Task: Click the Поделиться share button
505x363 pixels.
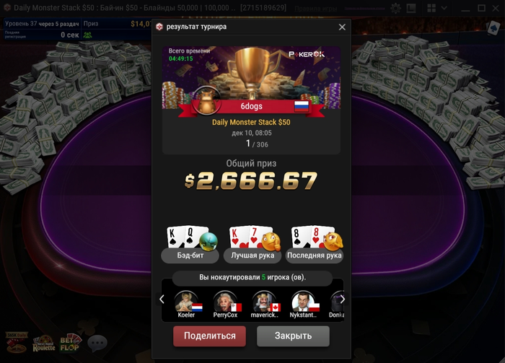Action: pyautogui.click(x=210, y=336)
